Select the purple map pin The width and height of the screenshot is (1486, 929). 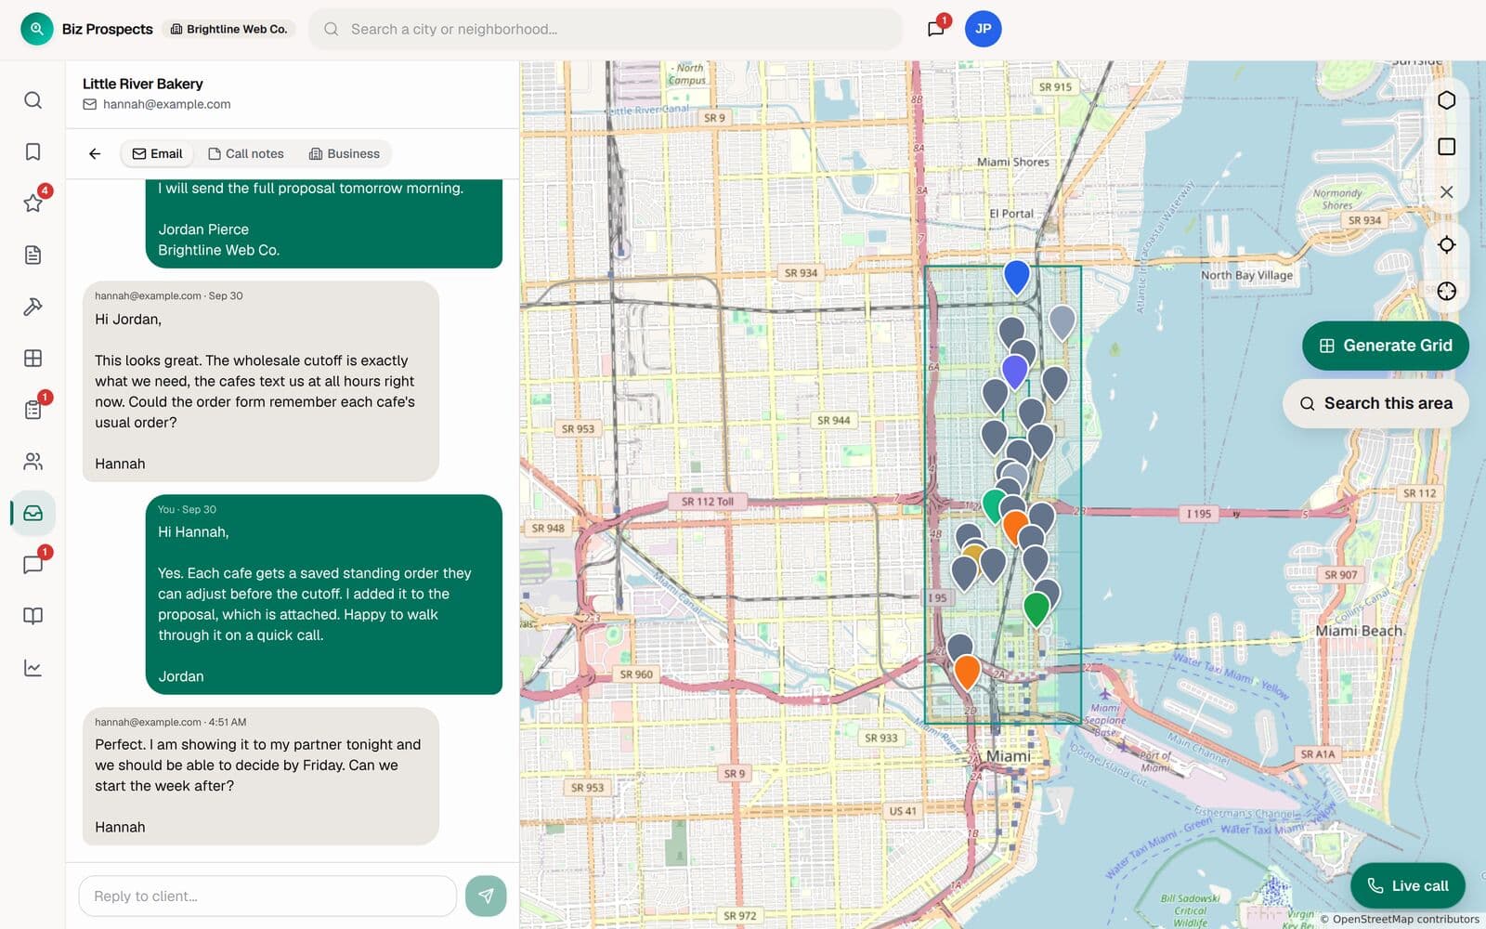coord(1015,373)
